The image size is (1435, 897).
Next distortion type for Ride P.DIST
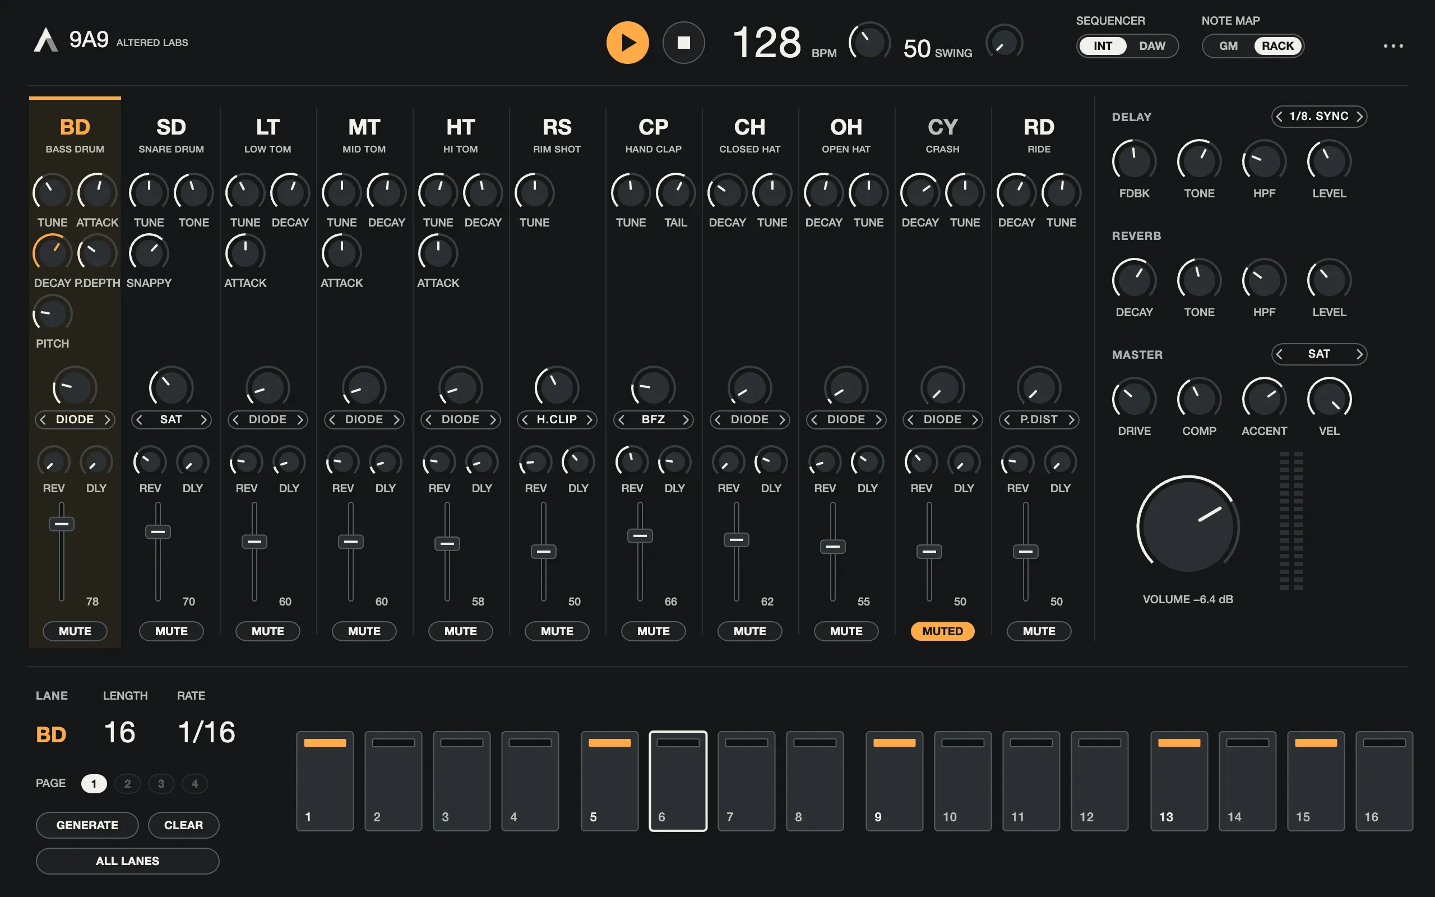(1071, 419)
